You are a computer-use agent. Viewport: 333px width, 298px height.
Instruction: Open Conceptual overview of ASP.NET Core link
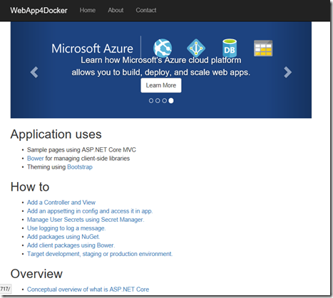(88, 289)
